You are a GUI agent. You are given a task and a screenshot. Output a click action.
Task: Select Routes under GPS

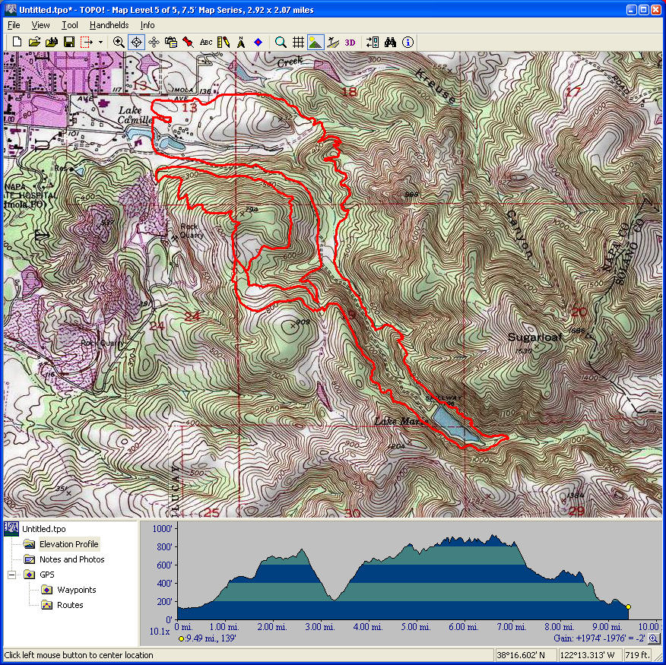(x=70, y=605)
